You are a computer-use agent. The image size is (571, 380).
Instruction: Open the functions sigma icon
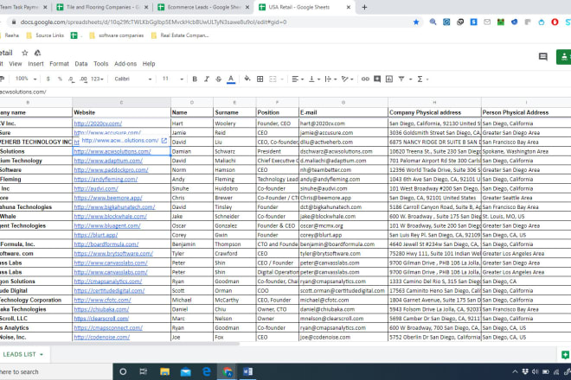[420, 79]
